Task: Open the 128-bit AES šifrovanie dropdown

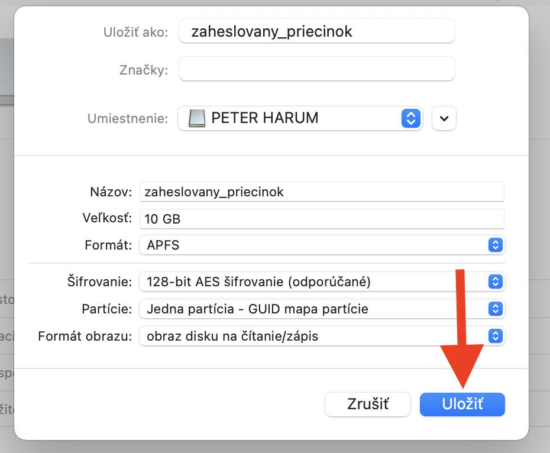Action: (x=313, y=282)
